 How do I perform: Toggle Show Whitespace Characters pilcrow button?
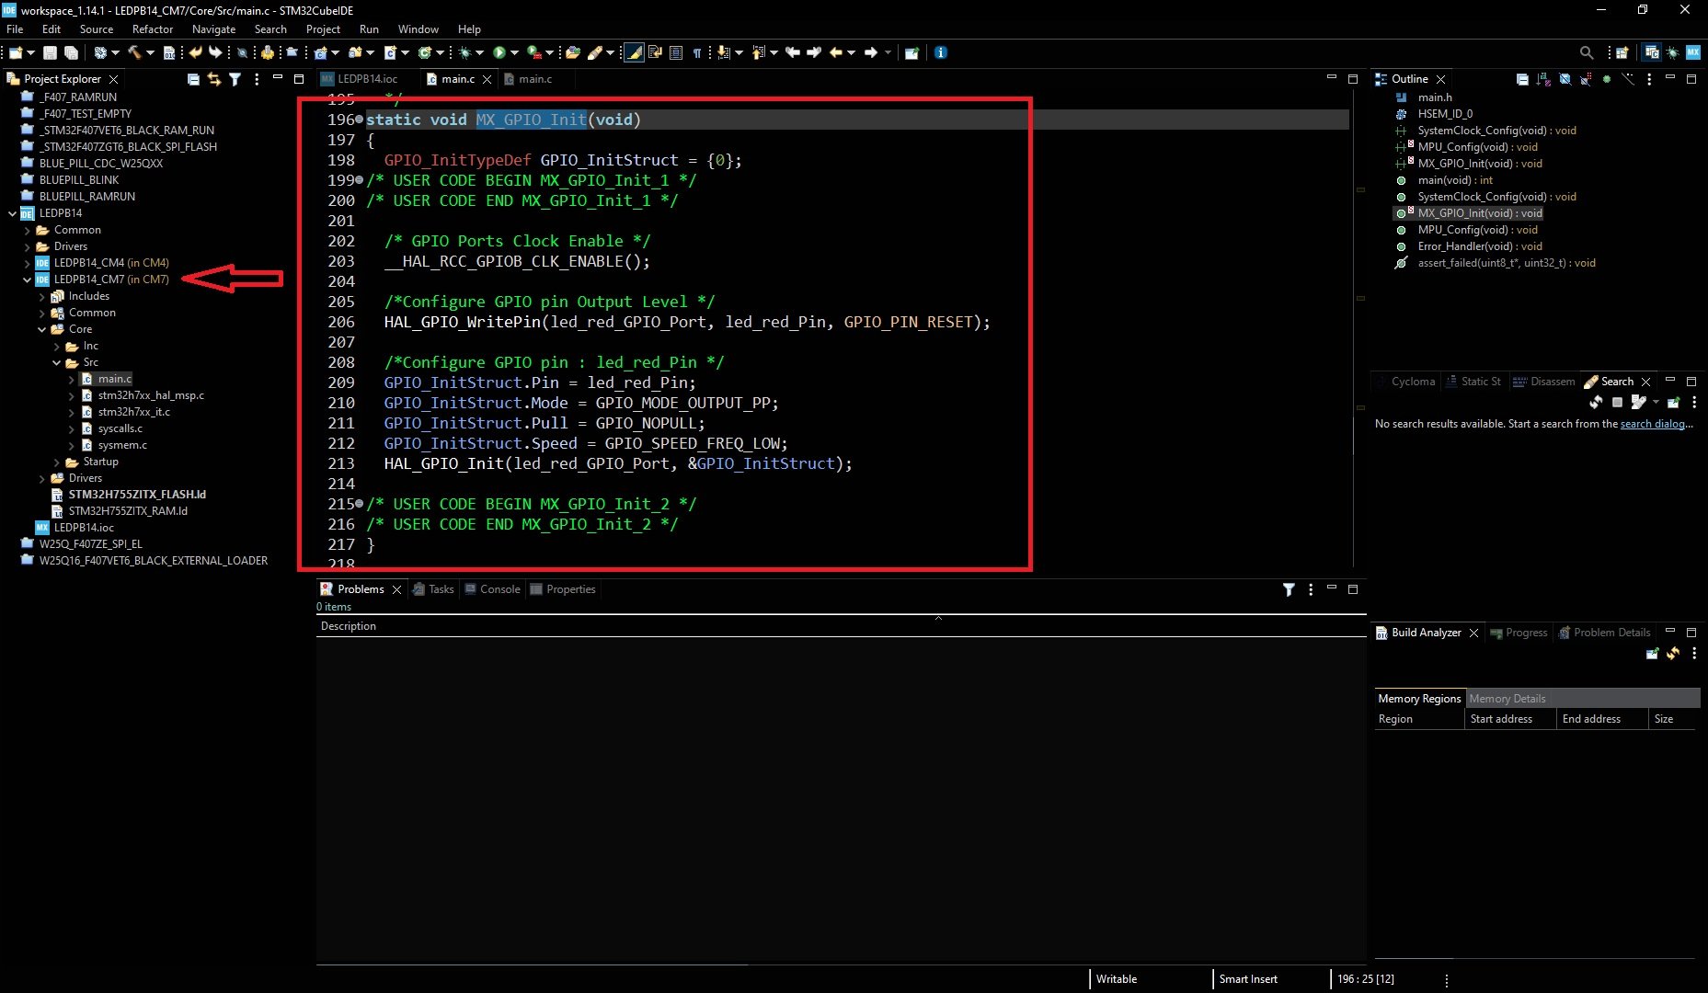coord(697,52)
